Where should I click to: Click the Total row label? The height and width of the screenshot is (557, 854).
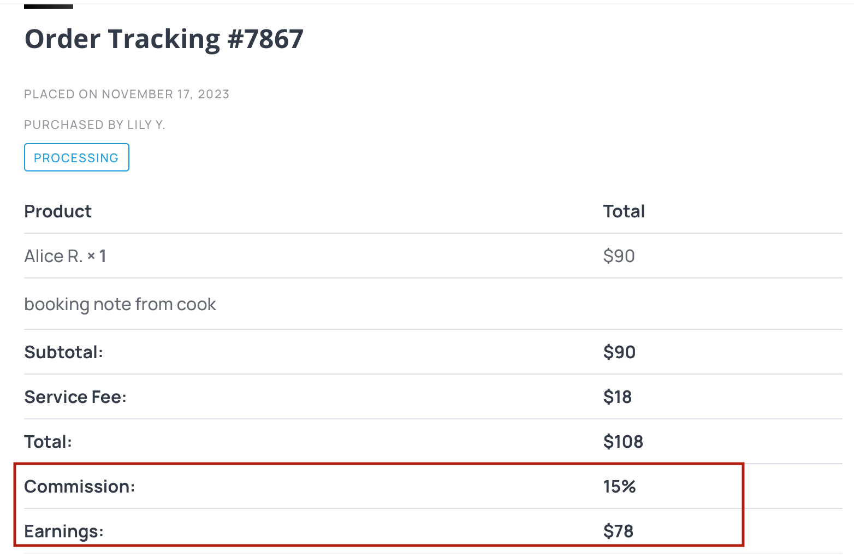pos(48,442)
